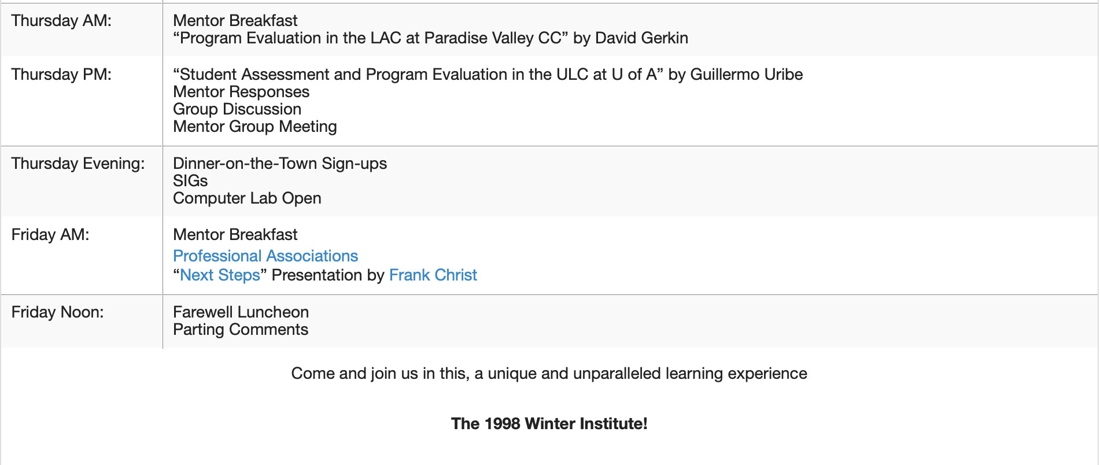Select the Parting Comments entry

pyautogui.click(x=241, y=330)
